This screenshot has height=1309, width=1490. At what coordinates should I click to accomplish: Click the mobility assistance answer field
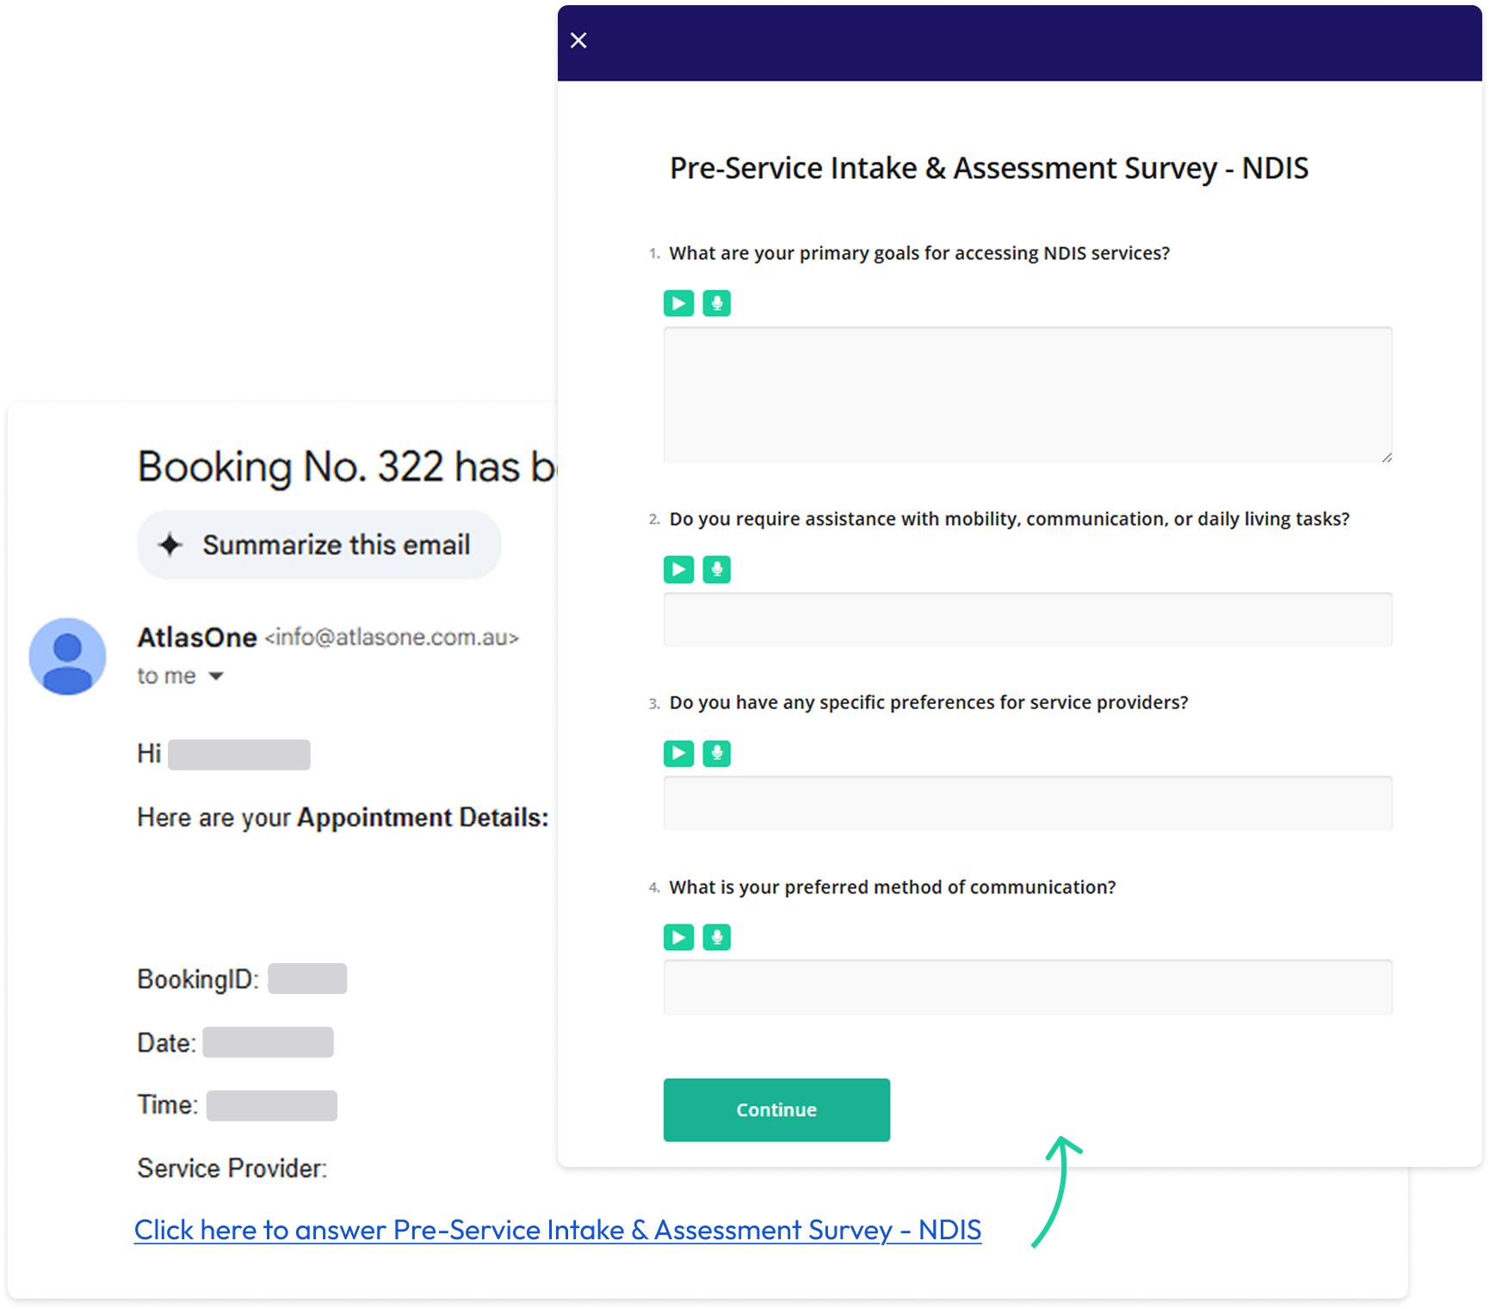[x=1028, y=620]
